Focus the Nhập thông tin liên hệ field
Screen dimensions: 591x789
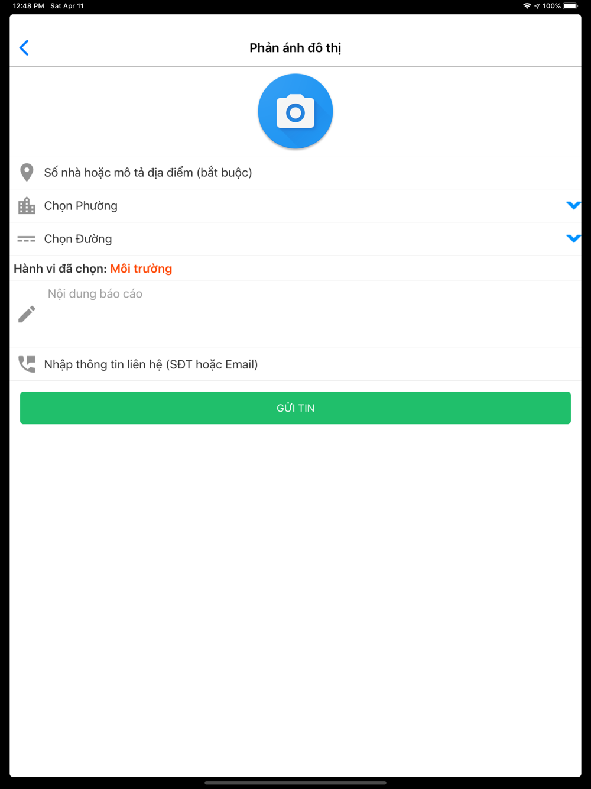pos(295,364)
